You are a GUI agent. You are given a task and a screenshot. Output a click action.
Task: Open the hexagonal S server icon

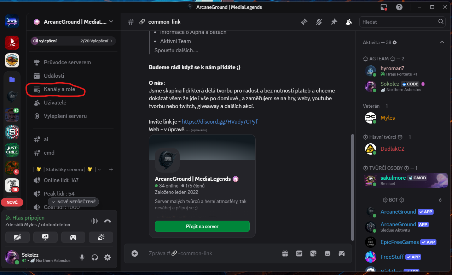[12, 132]
